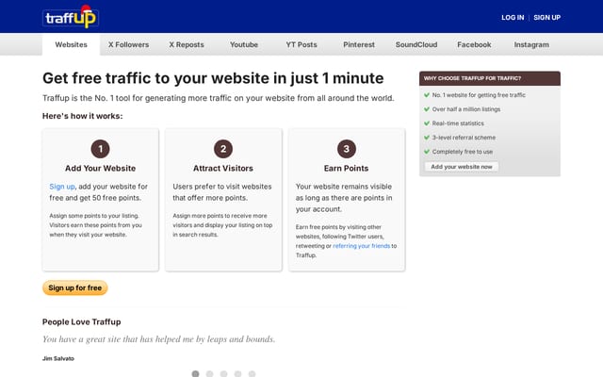Open the SIGN UP link in header
Image resolution: width=603 pixels, height=377 pixels.
546,17
